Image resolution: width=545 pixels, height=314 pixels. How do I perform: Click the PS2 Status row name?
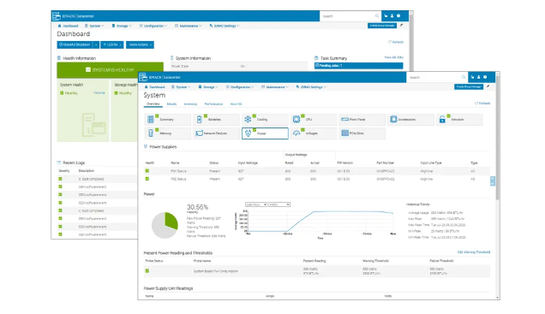pos(178,179)
